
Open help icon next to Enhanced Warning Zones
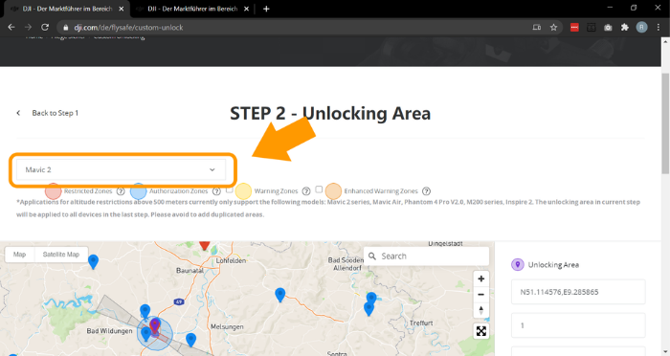coord(427,191)
